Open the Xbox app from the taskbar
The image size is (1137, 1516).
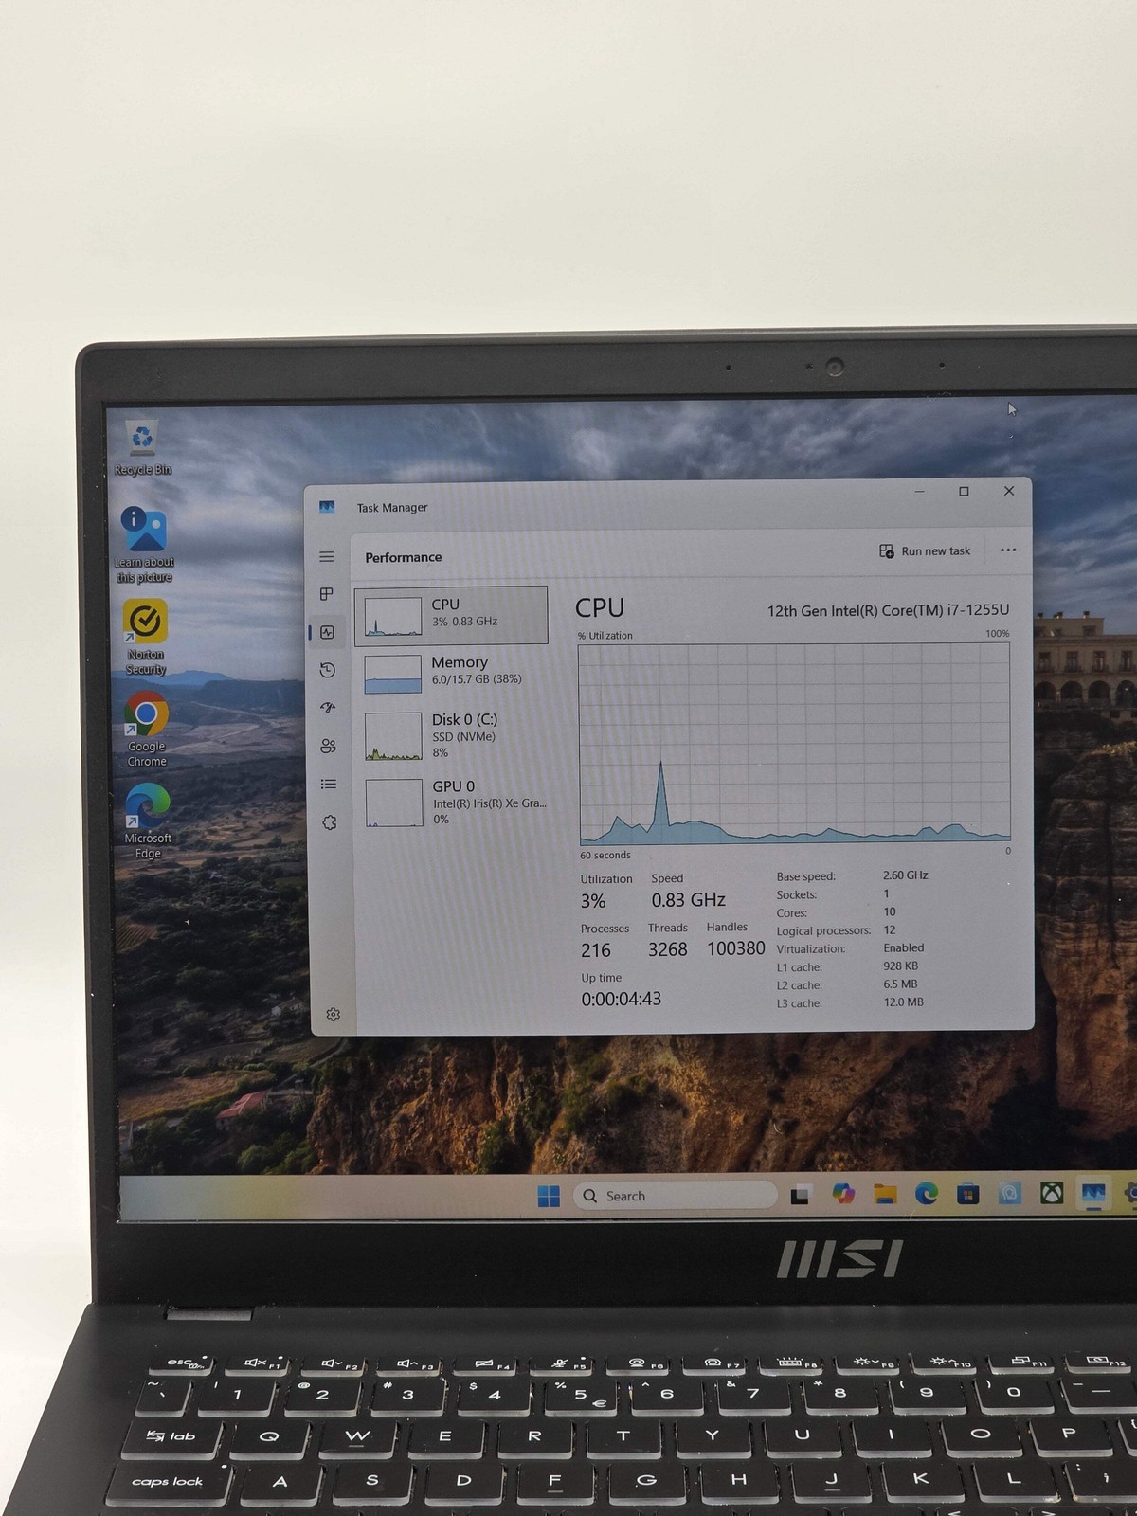pos(1052,1193)
